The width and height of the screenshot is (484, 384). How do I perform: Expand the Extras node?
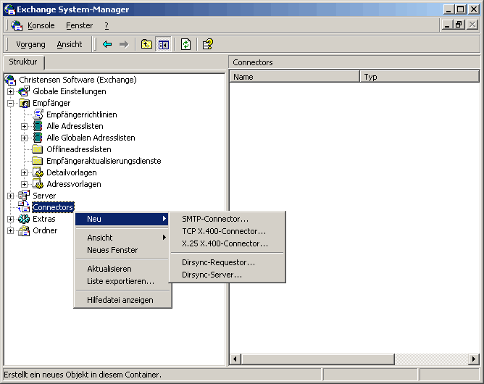coord(10,219)
